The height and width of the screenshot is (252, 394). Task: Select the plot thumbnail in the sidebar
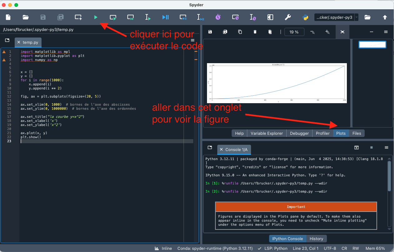tap(372, 44)
